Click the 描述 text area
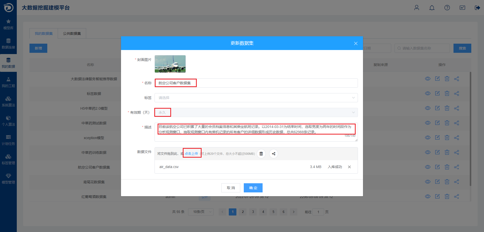 pyautogui.click(x=256, y=132)
